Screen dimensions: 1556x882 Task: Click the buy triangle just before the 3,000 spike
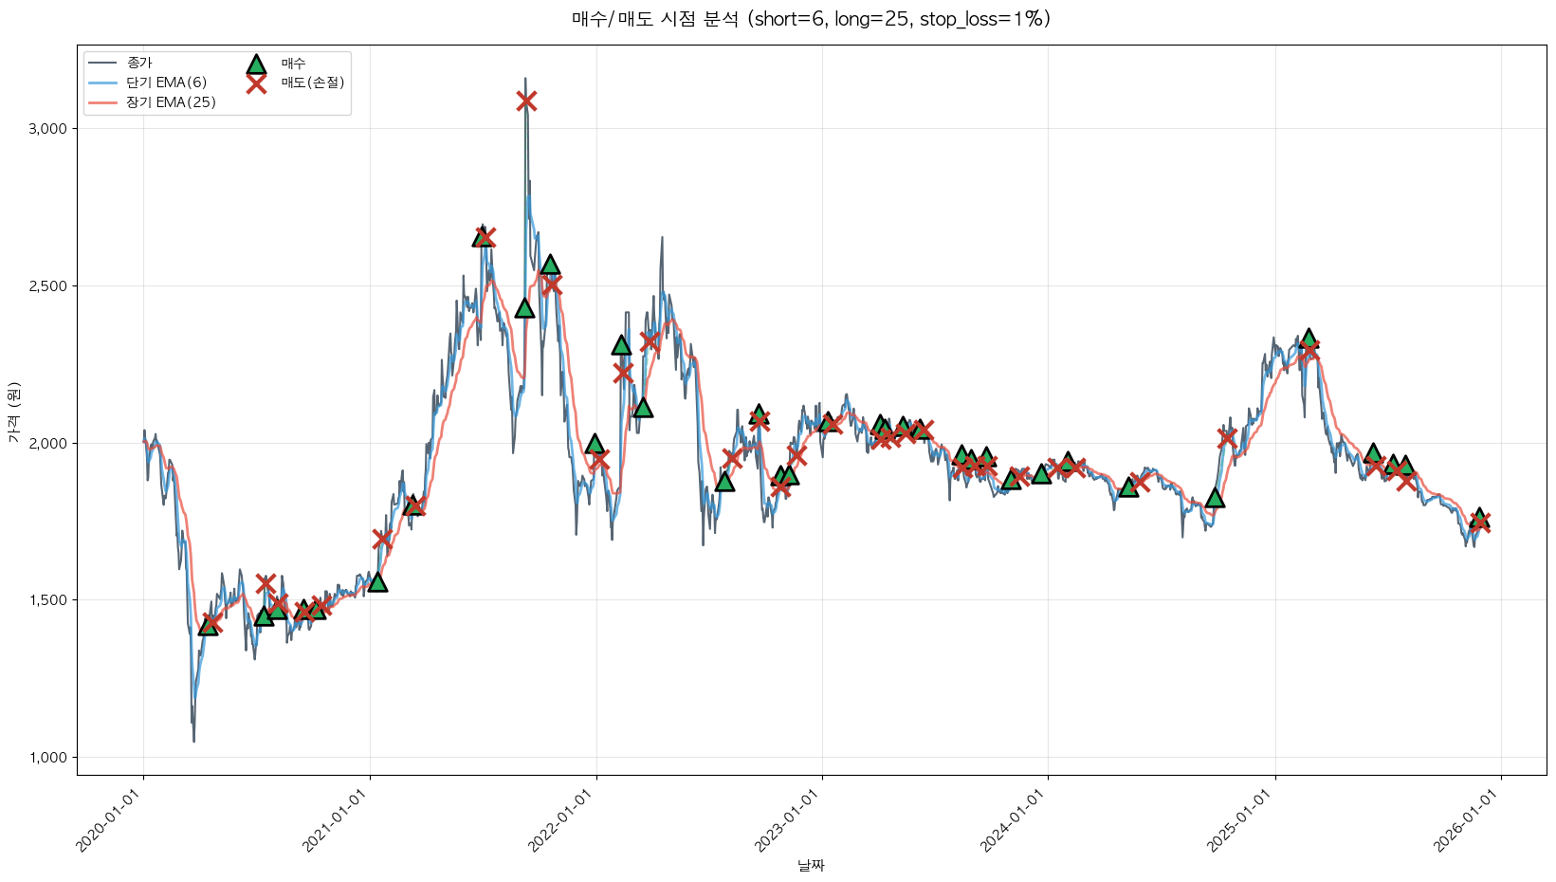(524, 308)
